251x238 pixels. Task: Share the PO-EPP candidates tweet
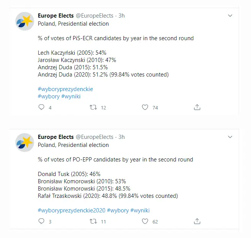(x=197, y=221)
